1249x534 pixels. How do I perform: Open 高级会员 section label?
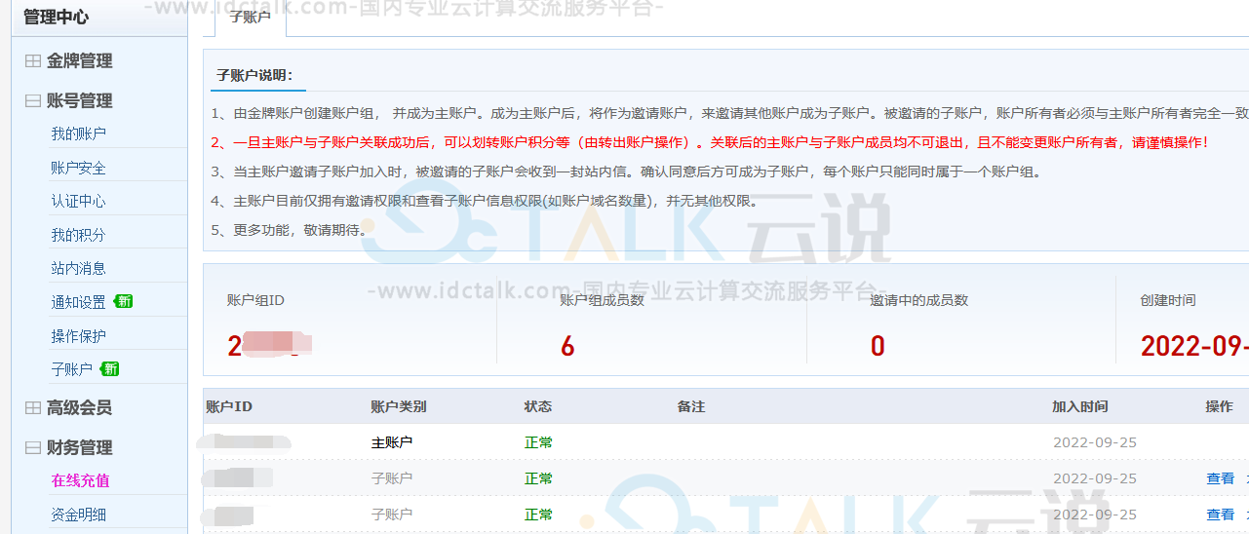coord(79,408)
